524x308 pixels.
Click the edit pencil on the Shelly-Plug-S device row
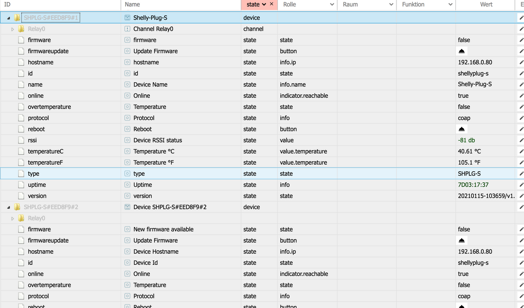pyautogui.click(x=521, y=18)
